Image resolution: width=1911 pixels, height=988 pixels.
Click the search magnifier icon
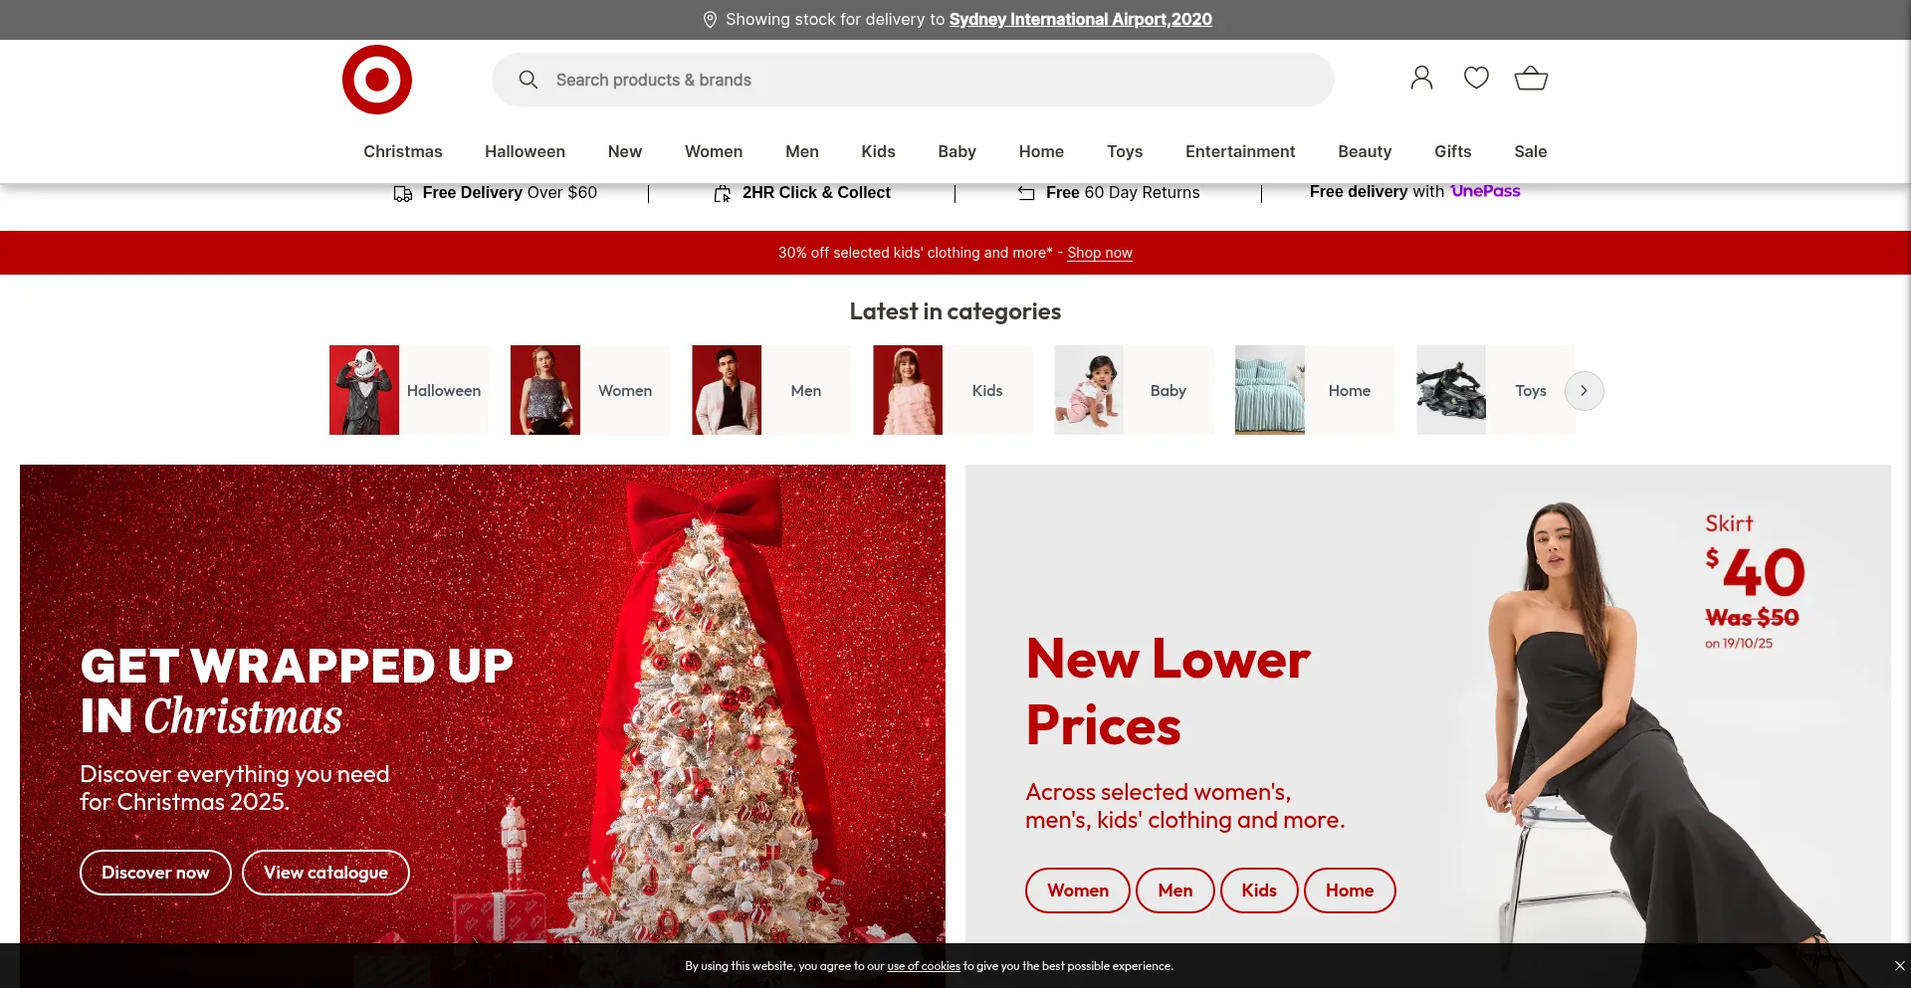pyautogui.click(x=529, y=80)
